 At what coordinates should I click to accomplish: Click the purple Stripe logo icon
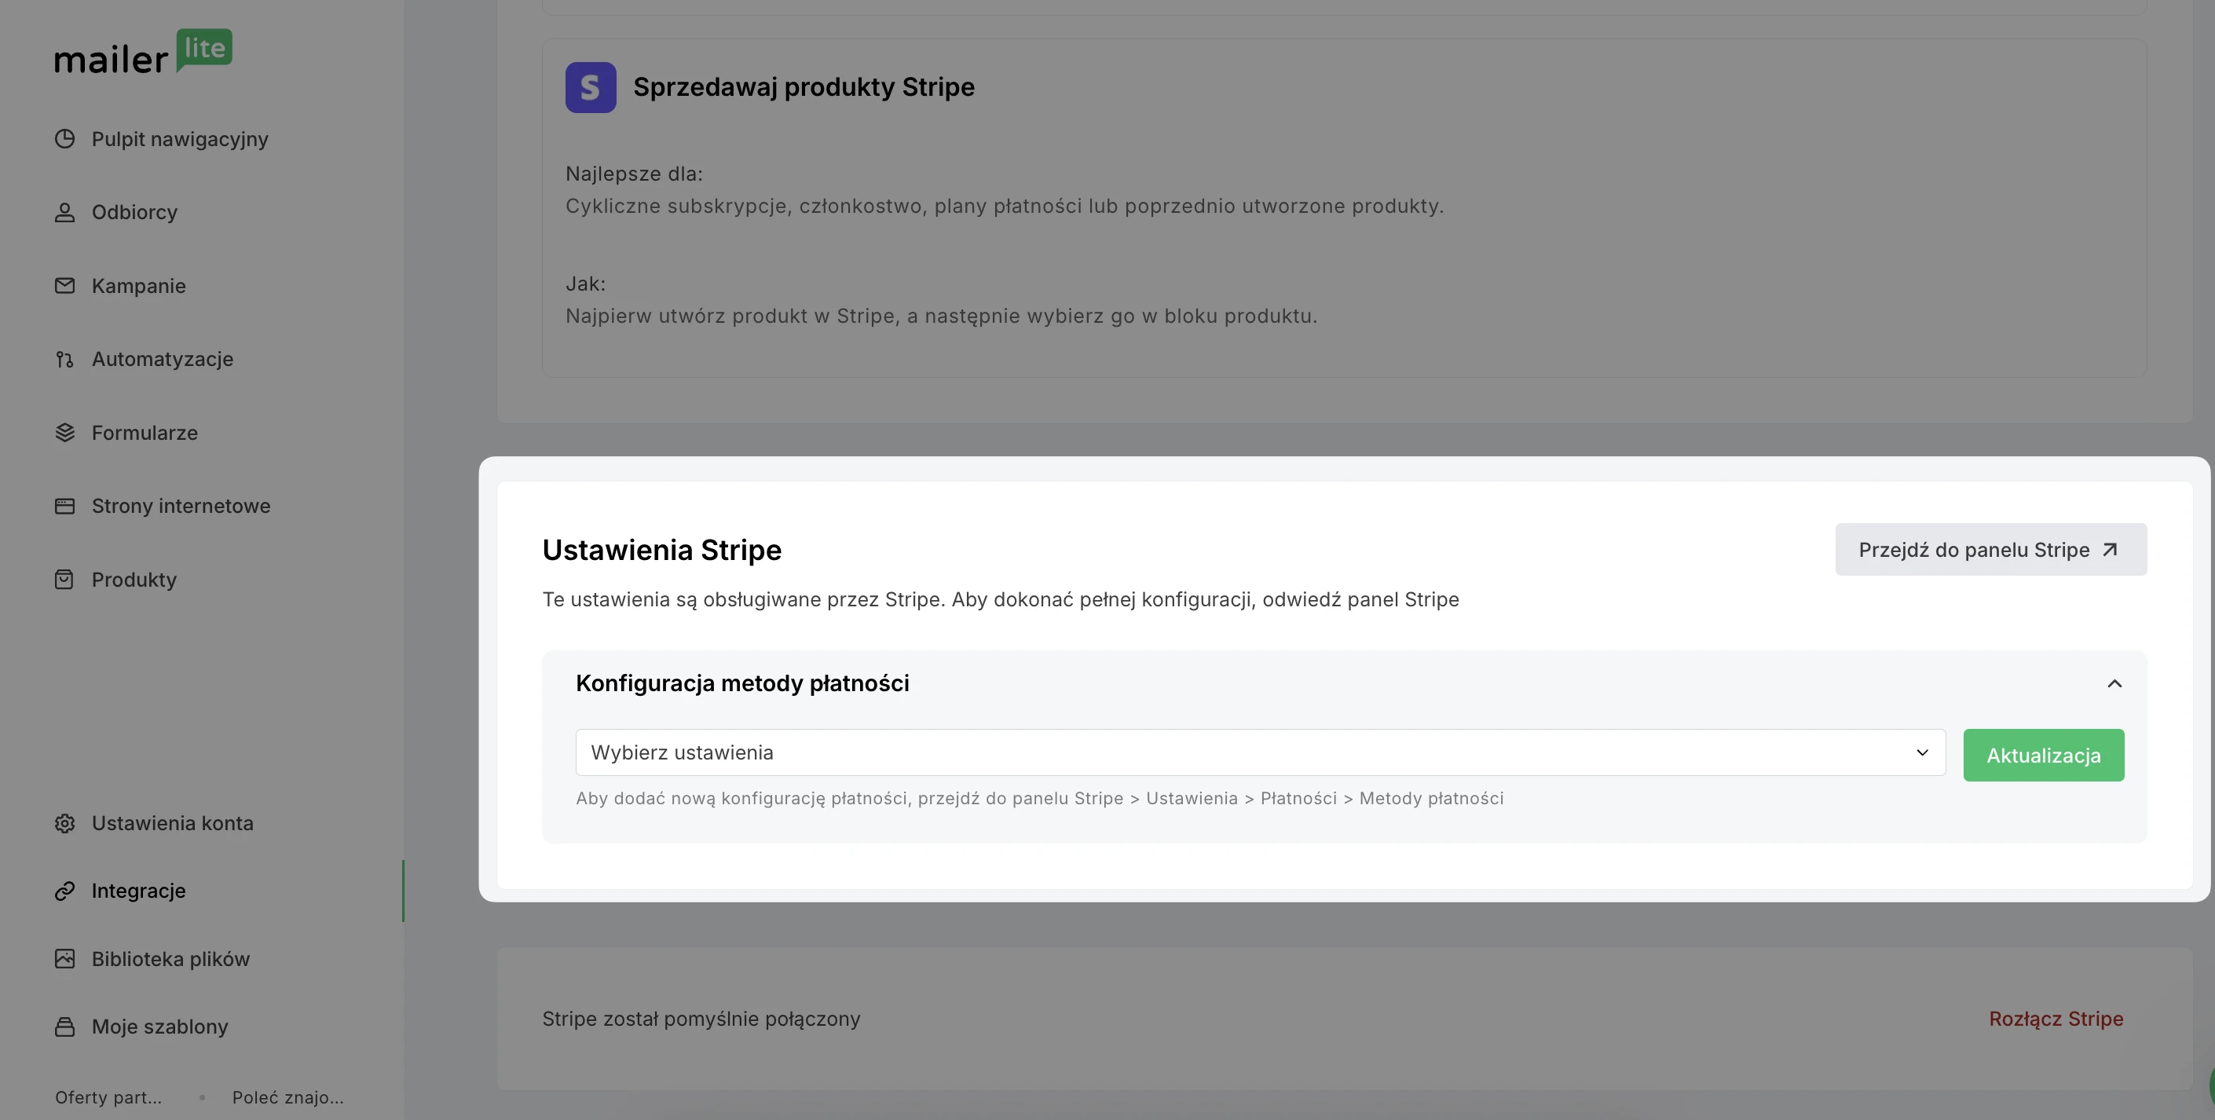[x=591, y=87]
